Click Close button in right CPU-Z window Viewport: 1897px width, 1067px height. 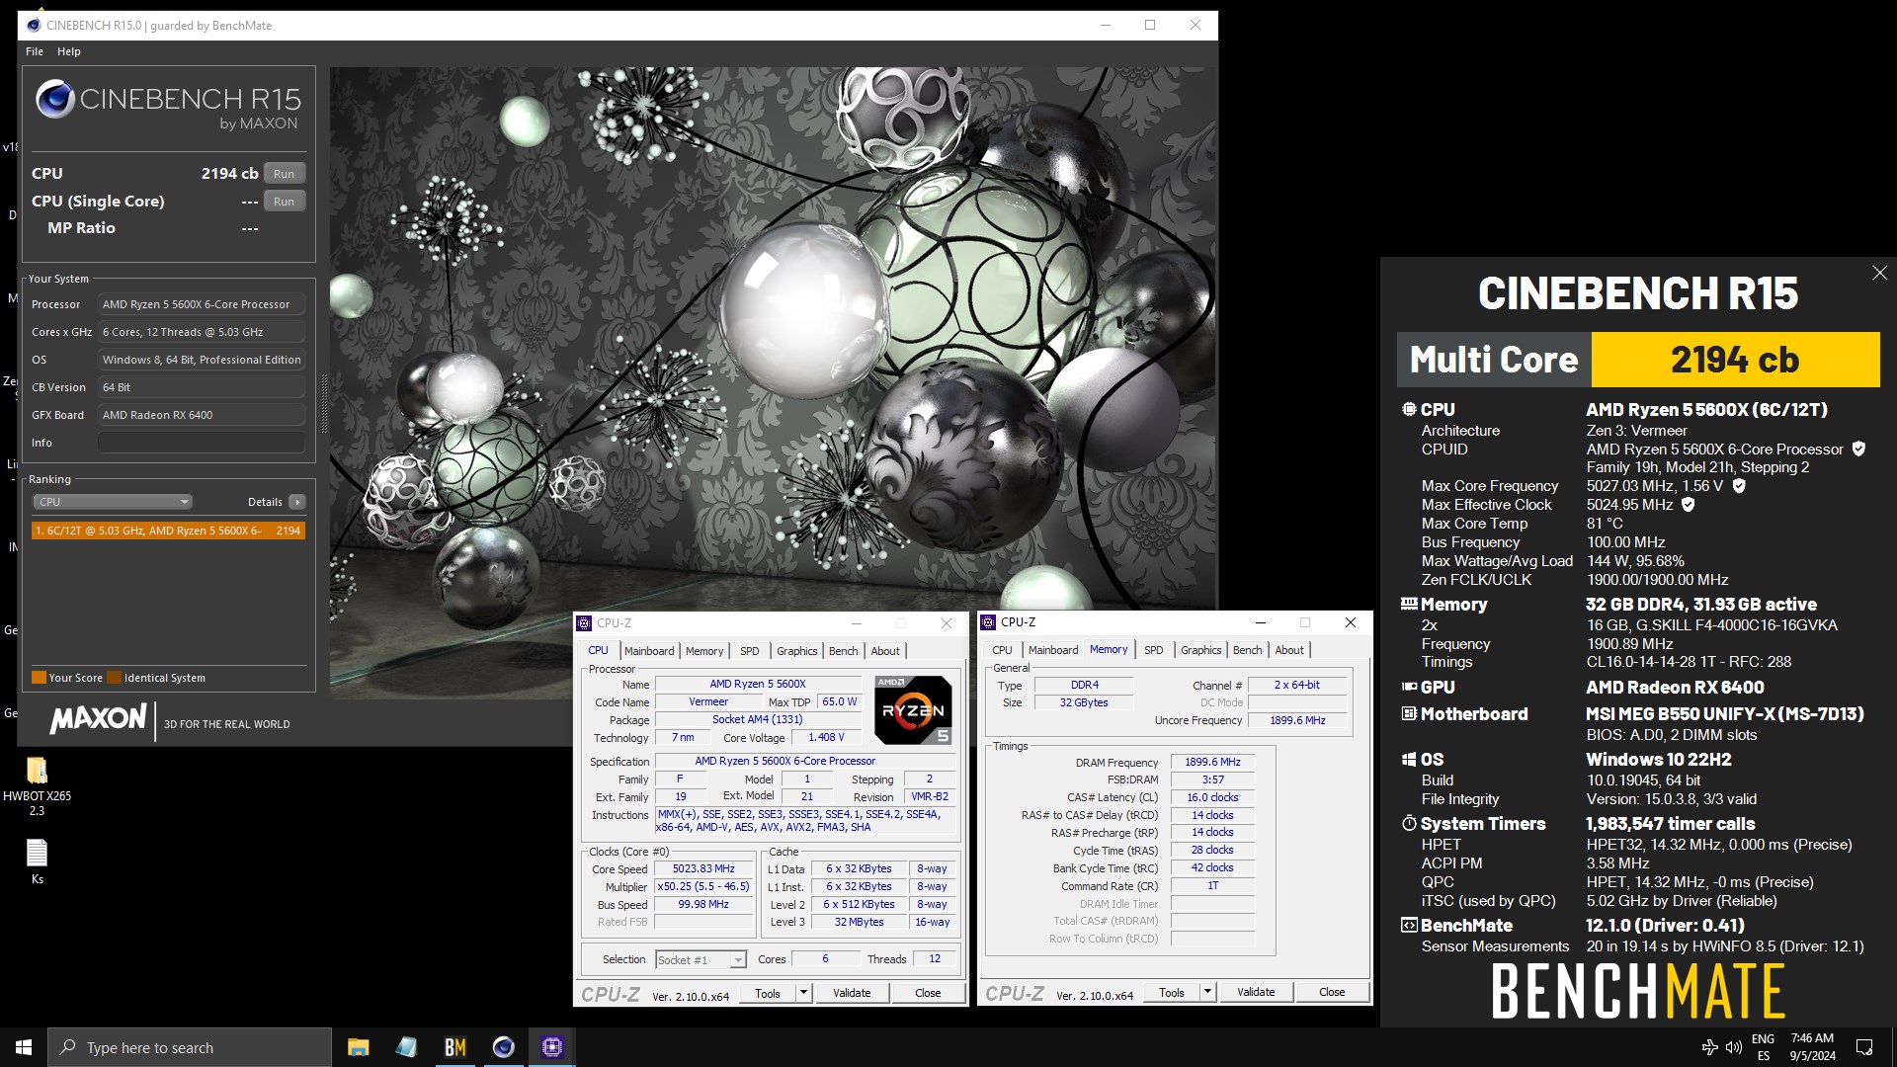[1332, 993]
